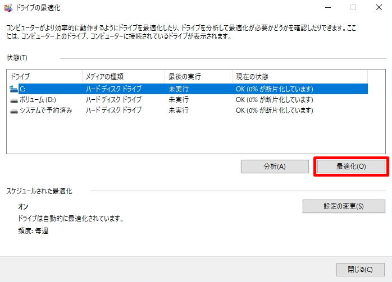Close dialog with 閉じる(C) button

click(360, 270)
